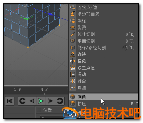The width and height of the screenshot is (143, 123).
Task: Click the 多边形画笔 polygon pen icon
Action: [73, 14]
